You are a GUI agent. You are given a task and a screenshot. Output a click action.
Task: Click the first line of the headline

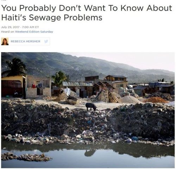[87, 8]
